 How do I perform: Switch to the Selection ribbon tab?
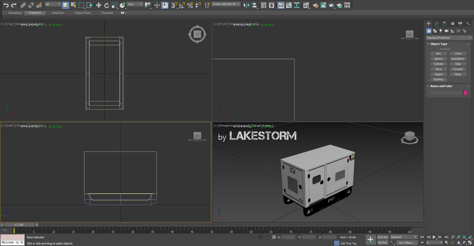(x=58, y=13)
